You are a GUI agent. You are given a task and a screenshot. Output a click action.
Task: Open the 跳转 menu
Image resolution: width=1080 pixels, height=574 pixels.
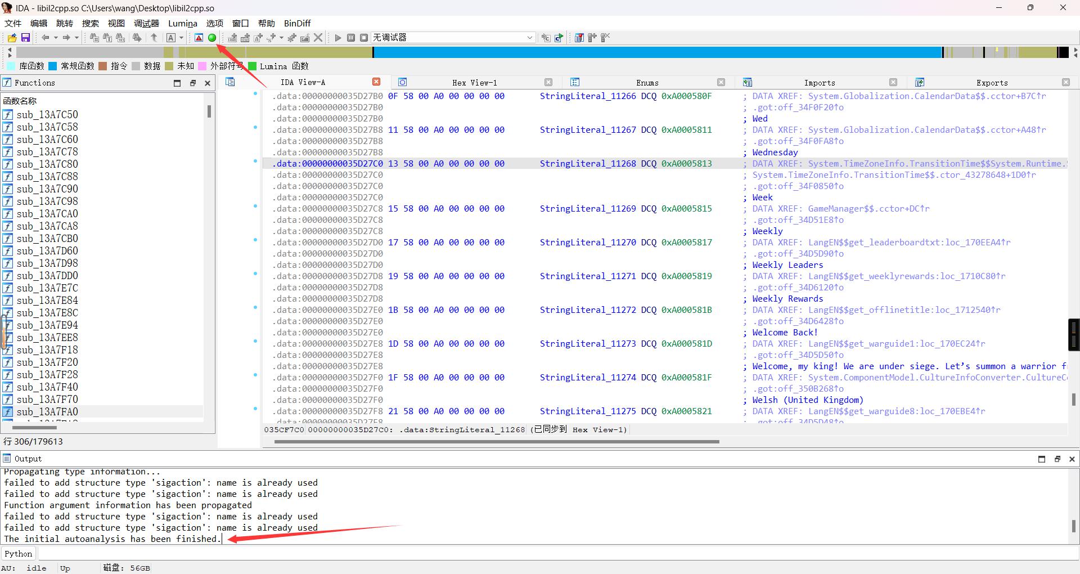pyautogui.click(x=65, y=23)
